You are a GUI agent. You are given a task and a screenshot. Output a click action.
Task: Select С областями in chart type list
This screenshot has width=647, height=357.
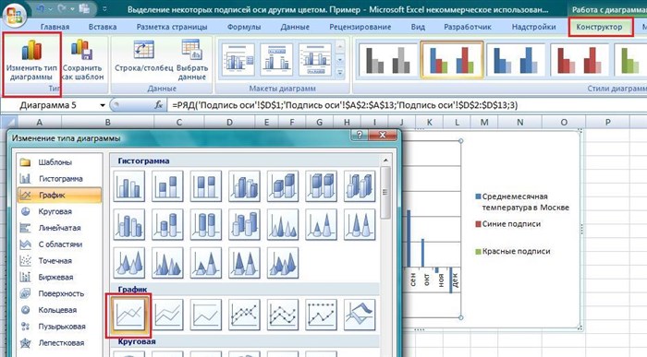(59, 244)
